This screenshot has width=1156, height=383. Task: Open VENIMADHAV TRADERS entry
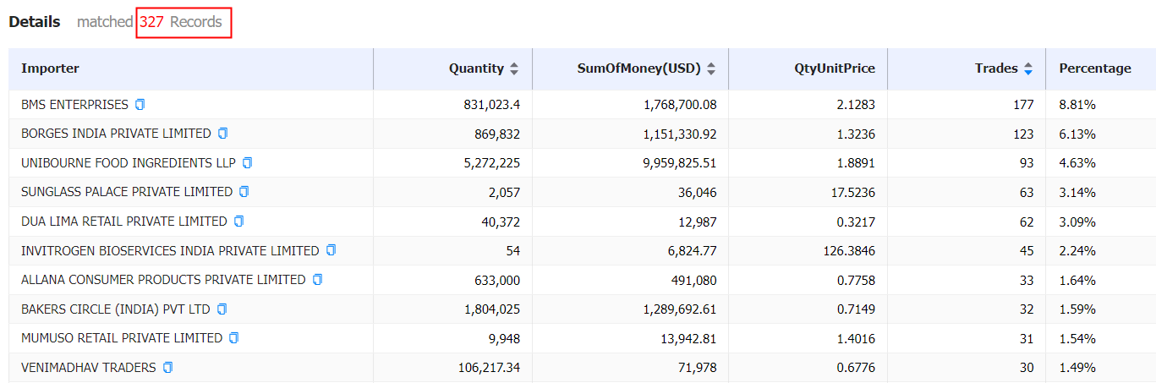pos(89,368)
